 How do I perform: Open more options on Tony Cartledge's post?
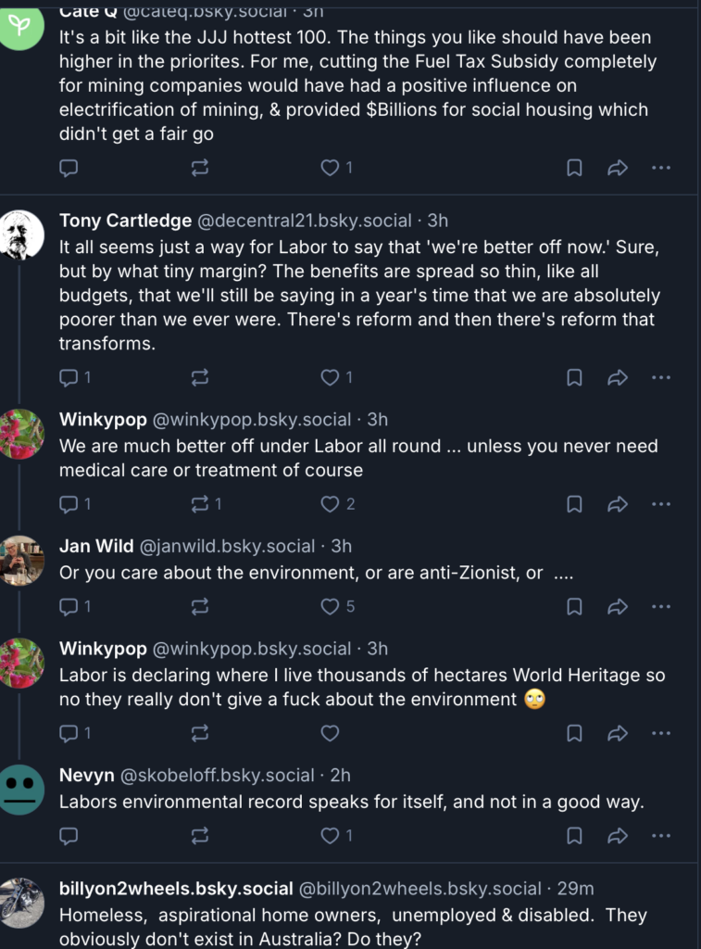point(661,378)
